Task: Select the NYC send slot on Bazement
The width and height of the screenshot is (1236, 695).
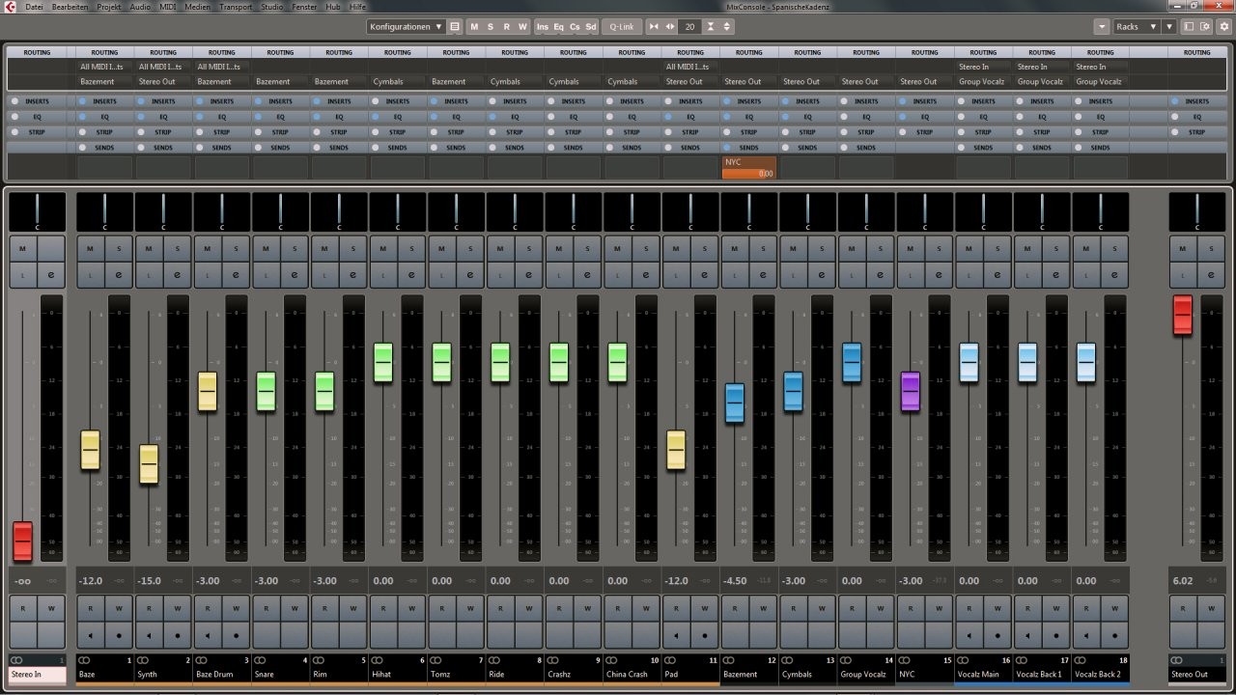Action: point(748,168)
